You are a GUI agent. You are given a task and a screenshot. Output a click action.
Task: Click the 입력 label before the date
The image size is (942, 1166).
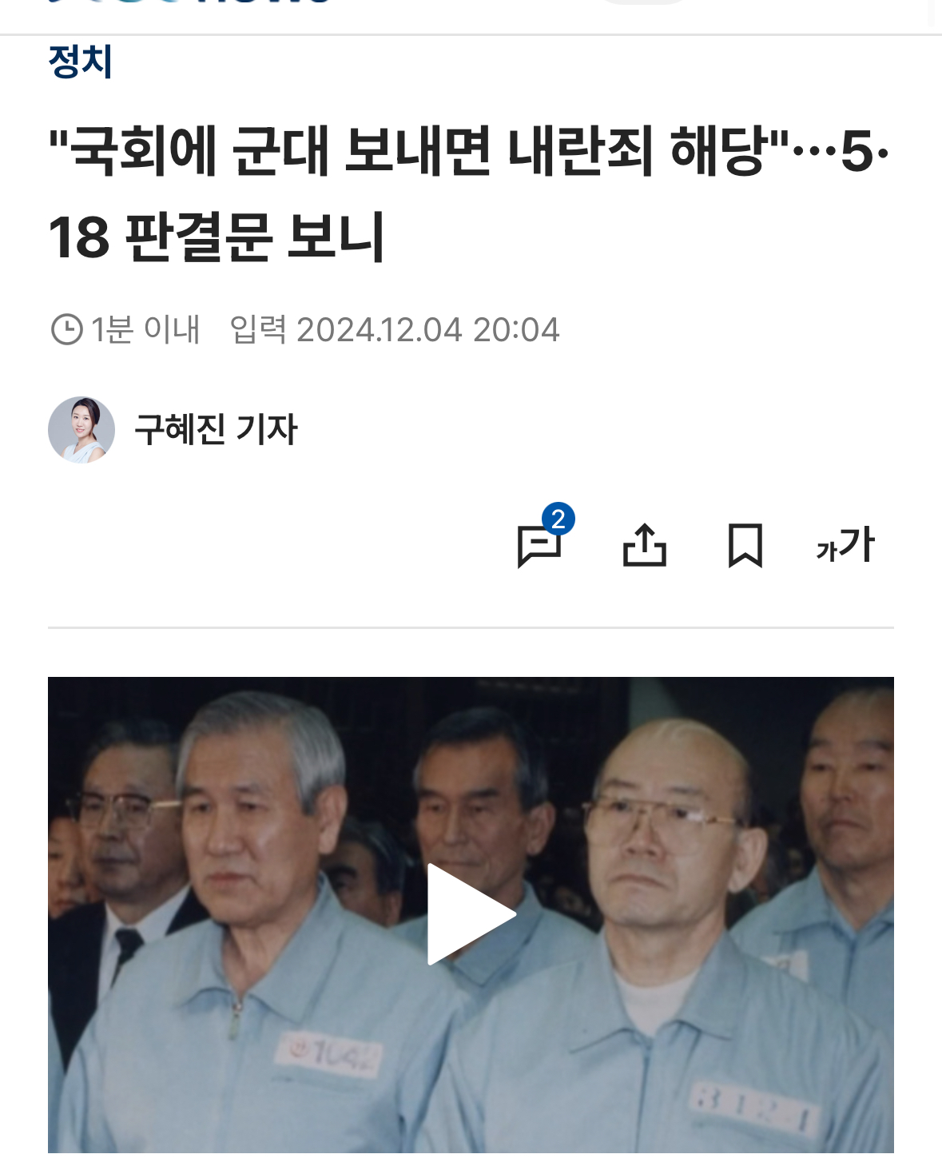click(257, 329)
